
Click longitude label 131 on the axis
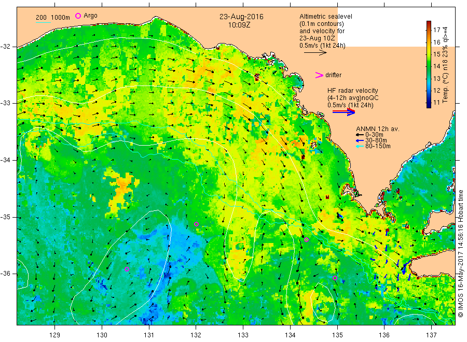click(x=149, y=335)
